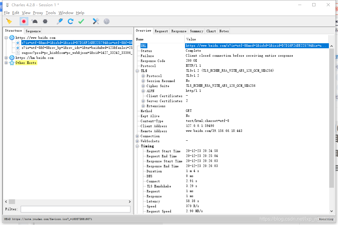The width and height of the screenshot is (338, 225).
Task: Open the Tools menu
Action: pos(51,13)
